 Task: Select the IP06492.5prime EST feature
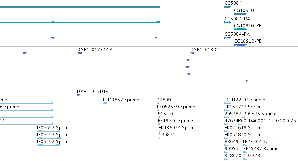(x=49, y=145)
